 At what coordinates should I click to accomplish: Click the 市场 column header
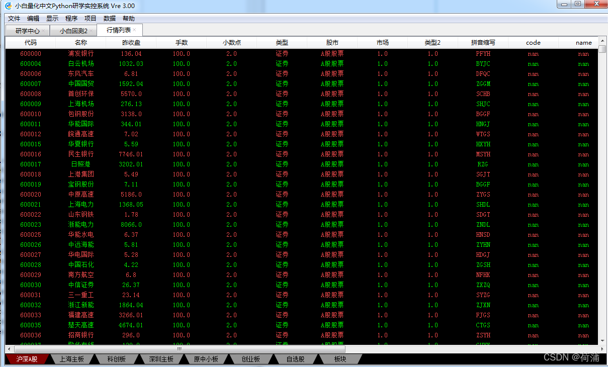click(x=383, y=43)
